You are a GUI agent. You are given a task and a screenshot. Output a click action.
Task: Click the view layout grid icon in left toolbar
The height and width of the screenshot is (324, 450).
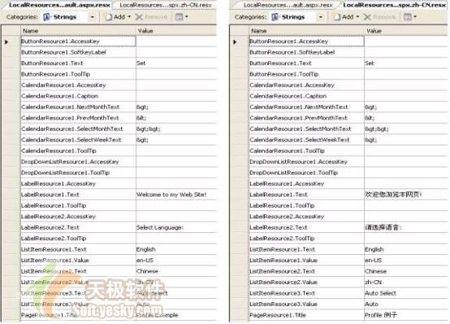(179, 17)
